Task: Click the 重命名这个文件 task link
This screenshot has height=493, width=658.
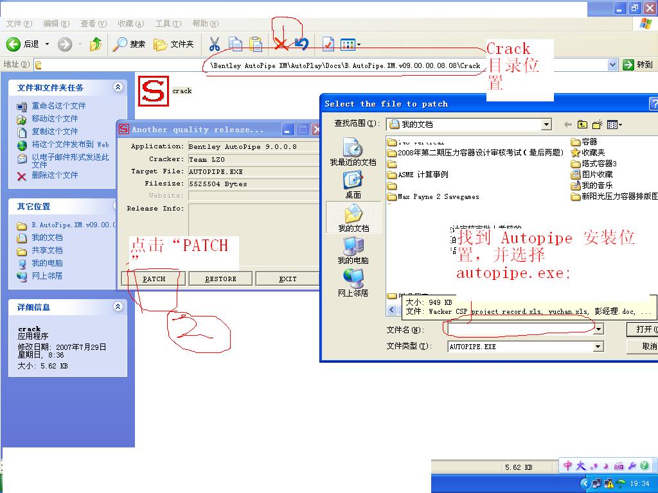Action: coord(58,106)
